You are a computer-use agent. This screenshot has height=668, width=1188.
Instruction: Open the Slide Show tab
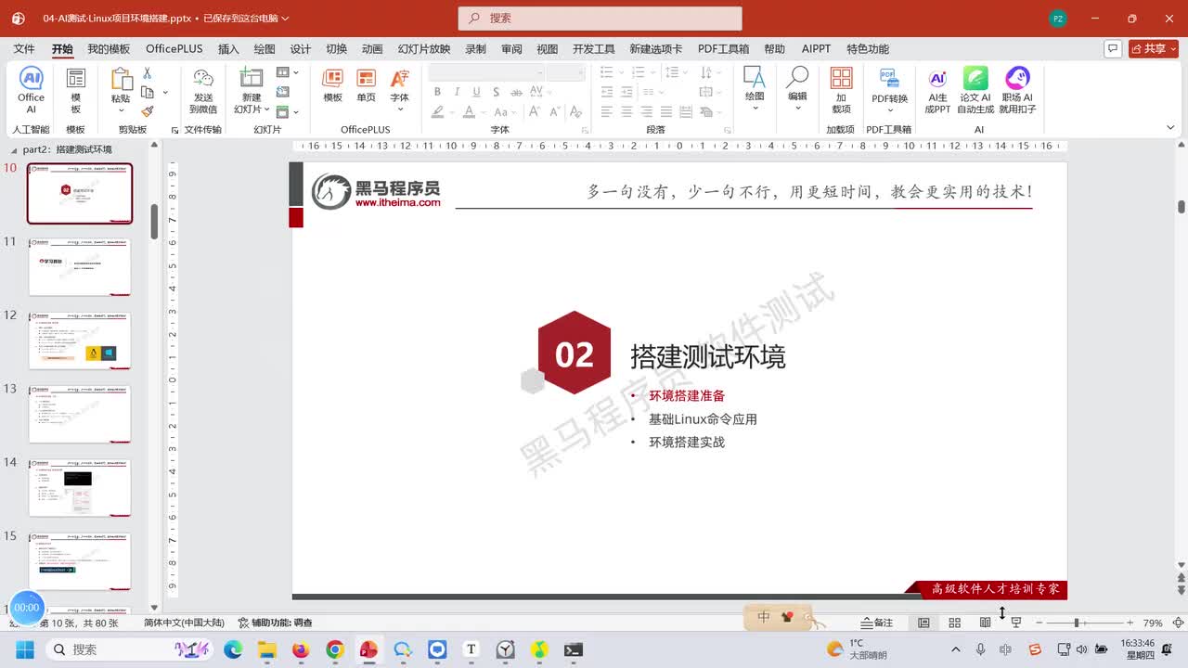pos(424,48)
